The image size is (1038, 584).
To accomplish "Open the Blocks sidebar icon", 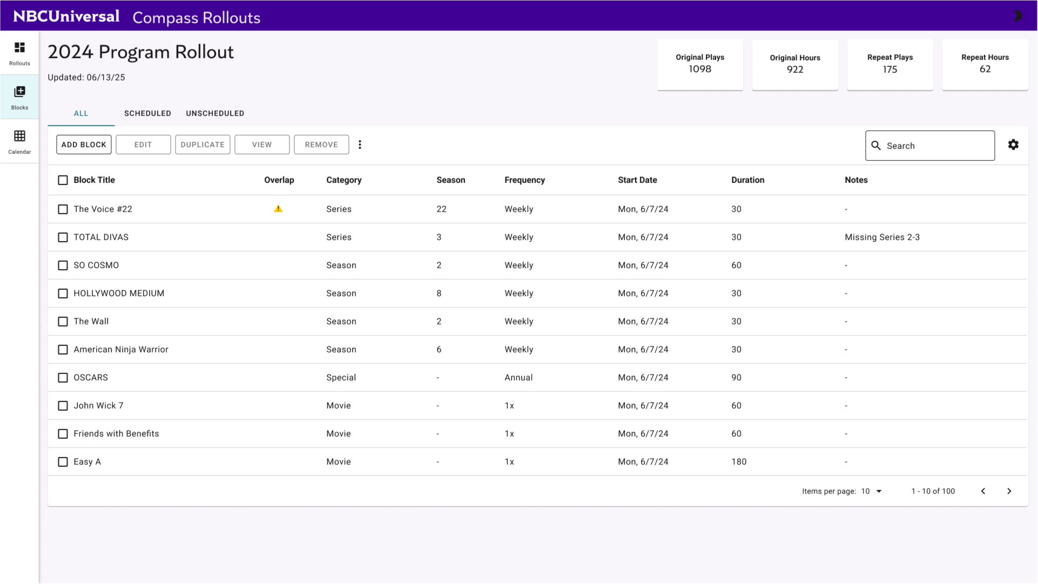I will coord(19,97).
